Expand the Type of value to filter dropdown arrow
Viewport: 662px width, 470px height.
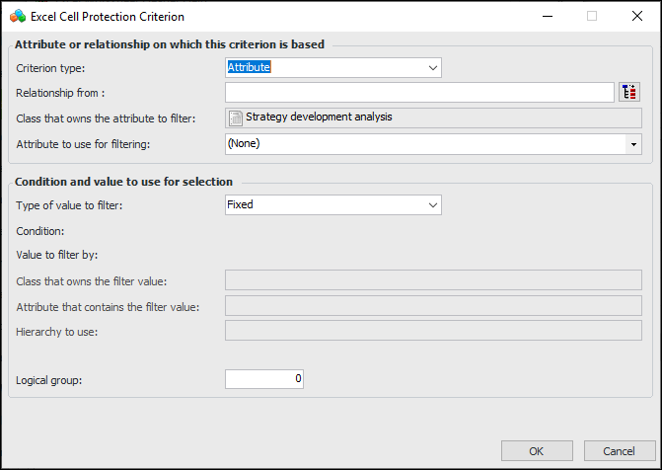[432, 204]
